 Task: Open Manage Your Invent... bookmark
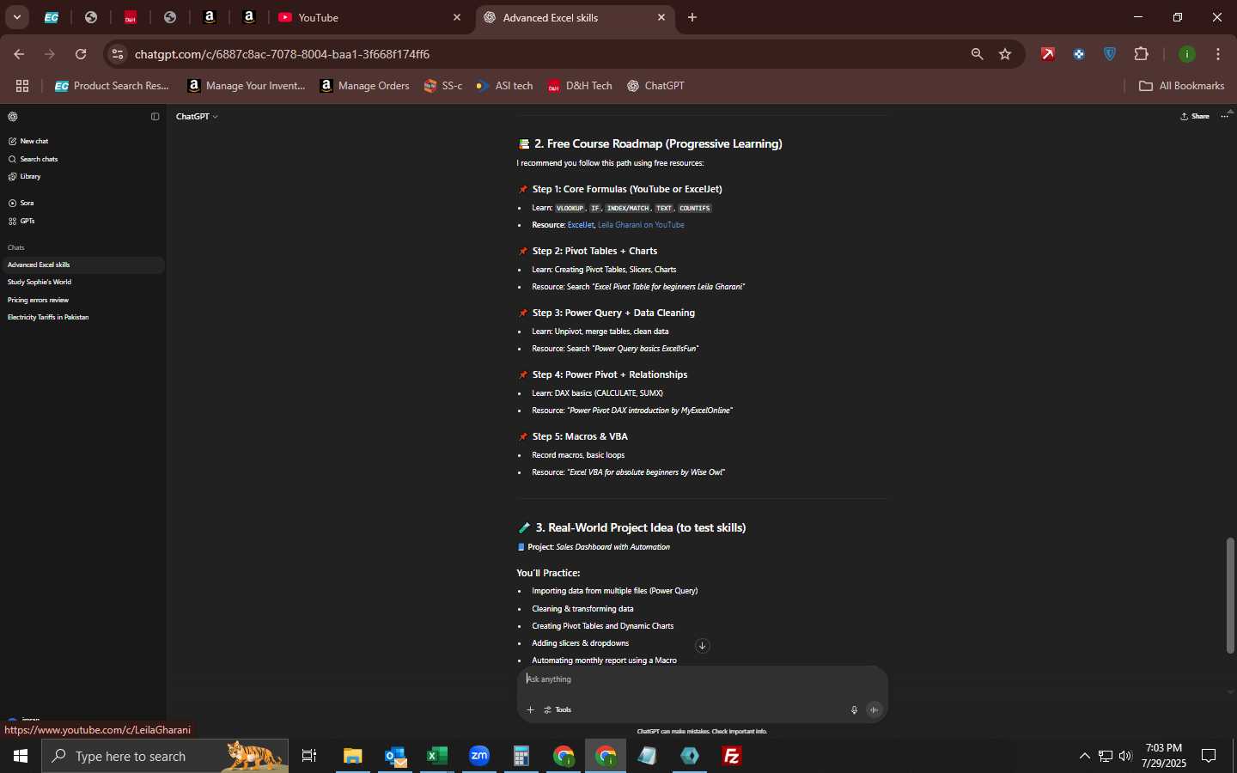[x=247, y=86]
